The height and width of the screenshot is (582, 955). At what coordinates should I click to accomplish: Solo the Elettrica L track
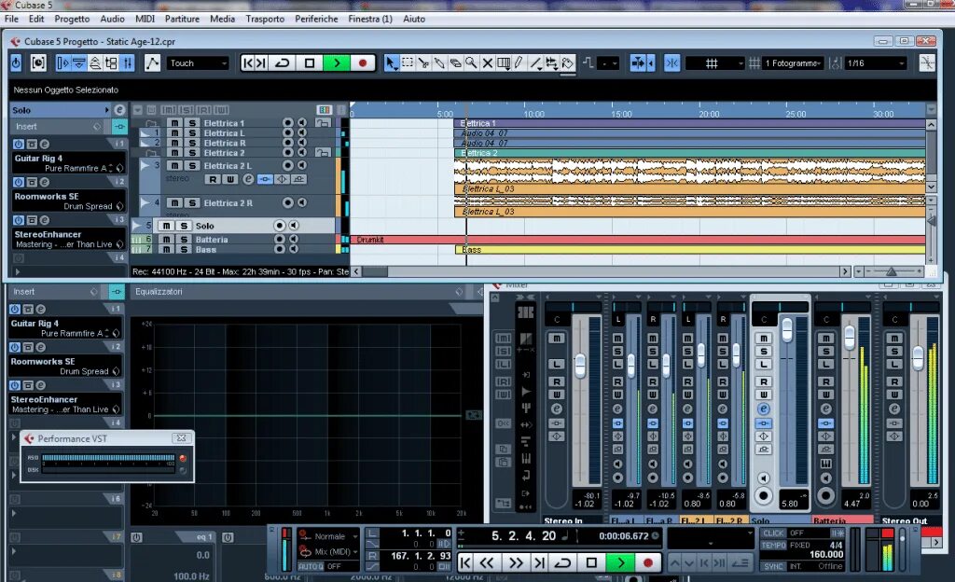(x=192, y=132)
